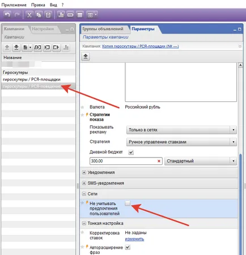Open the ? help menu
This screenshot has height=255, width=246.
(62, 5)
